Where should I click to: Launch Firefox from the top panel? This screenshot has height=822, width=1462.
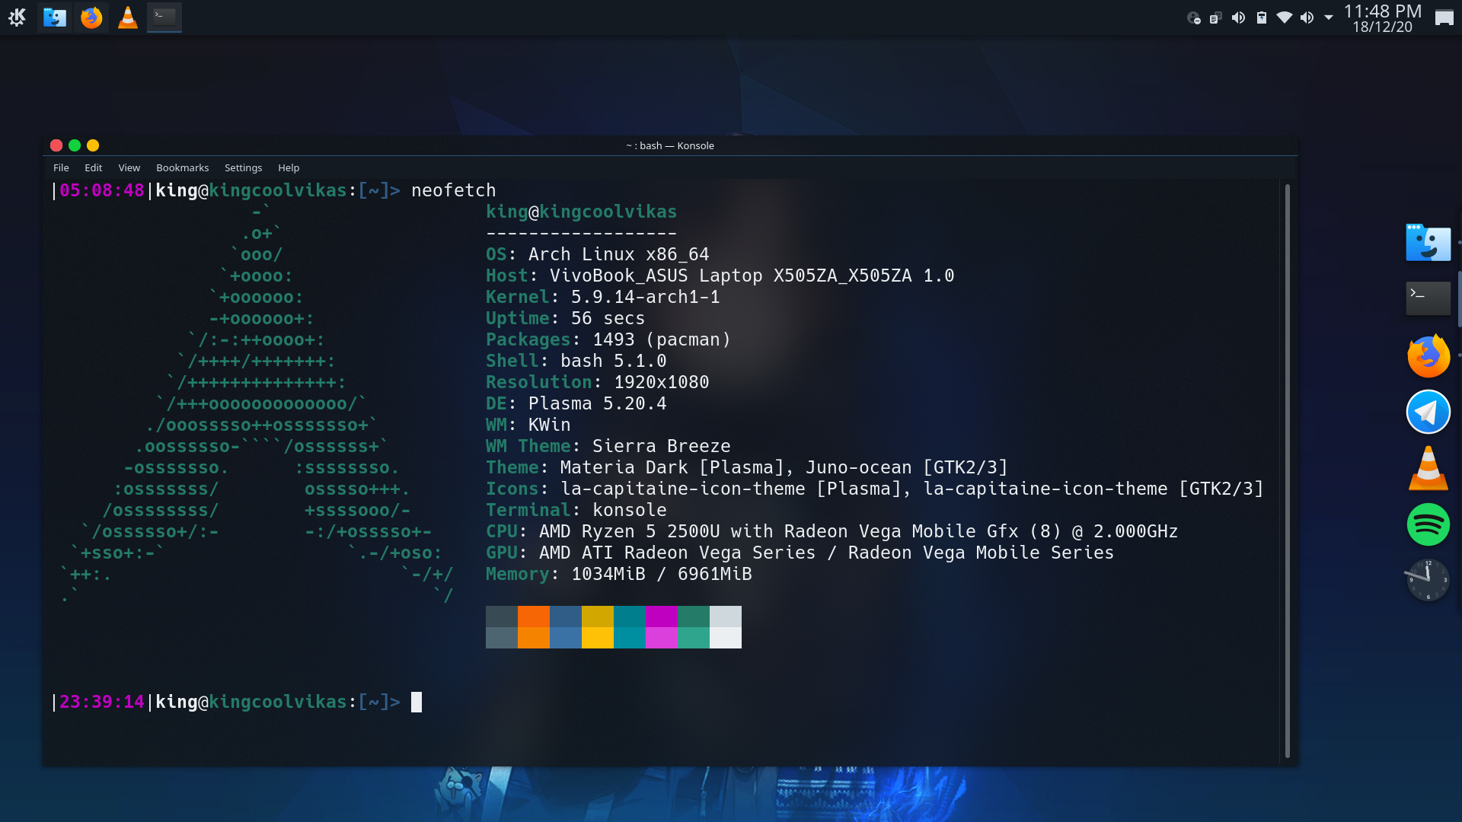click(x=91, y=17)
